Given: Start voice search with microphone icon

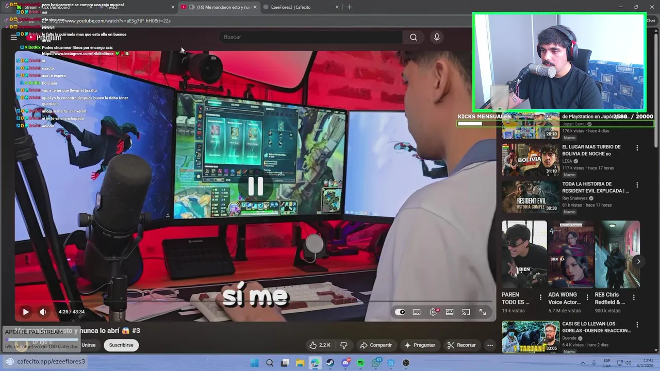Looking at the screenshot, I should click(x=437, y=37).
